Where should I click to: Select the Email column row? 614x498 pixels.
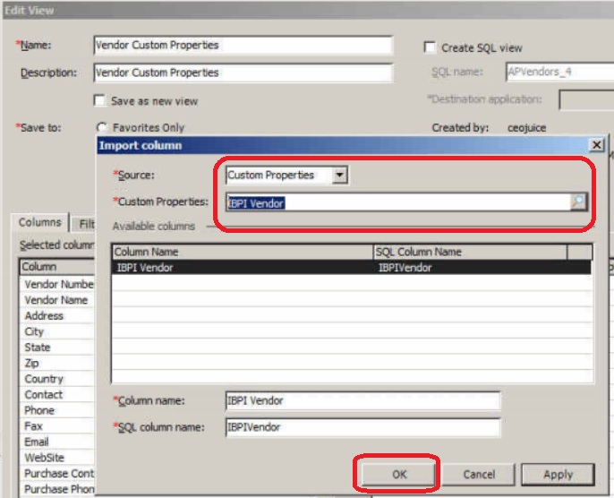coord(57,442)
